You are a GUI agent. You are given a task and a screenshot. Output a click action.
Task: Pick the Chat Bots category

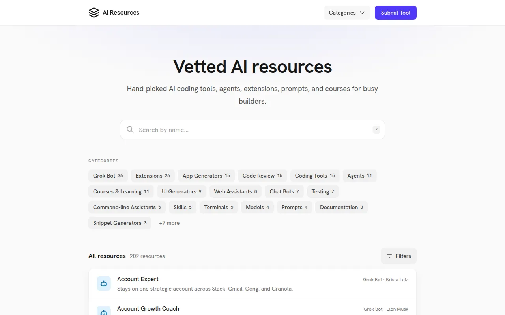(284, 191)
